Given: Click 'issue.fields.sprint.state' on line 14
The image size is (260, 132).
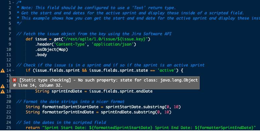Looking at the screenshot, I should [x=118, y=70].
